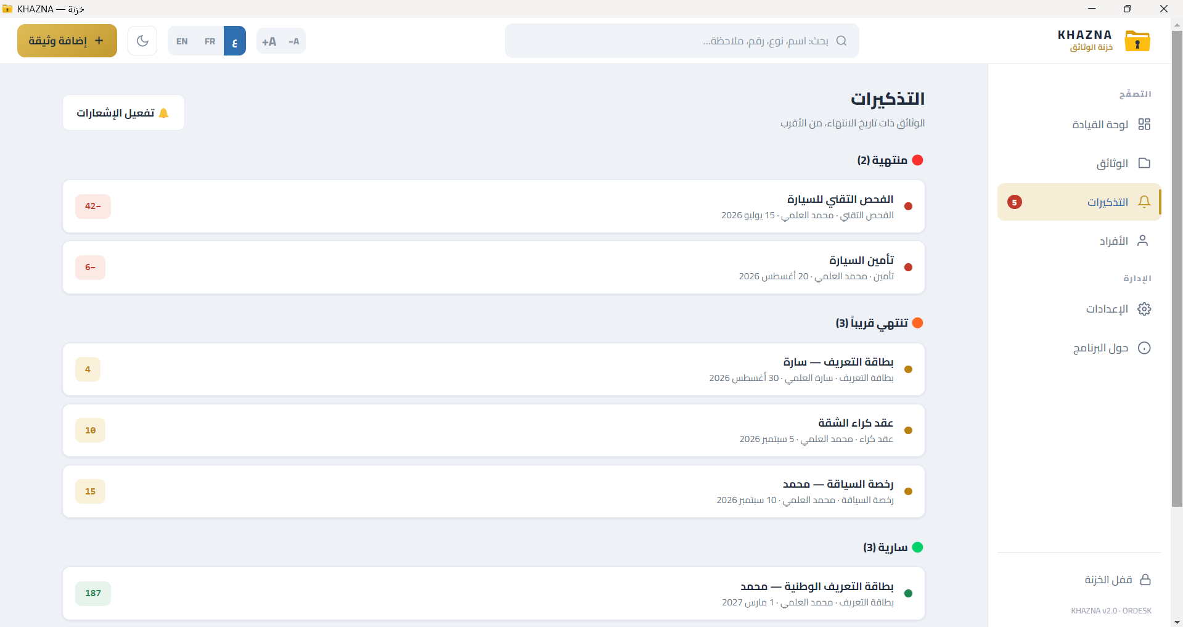Open عقد كراء الشقة reminder card
Image resolution: width=1183 pixels, height=627 pixels.
coord(494,430)
